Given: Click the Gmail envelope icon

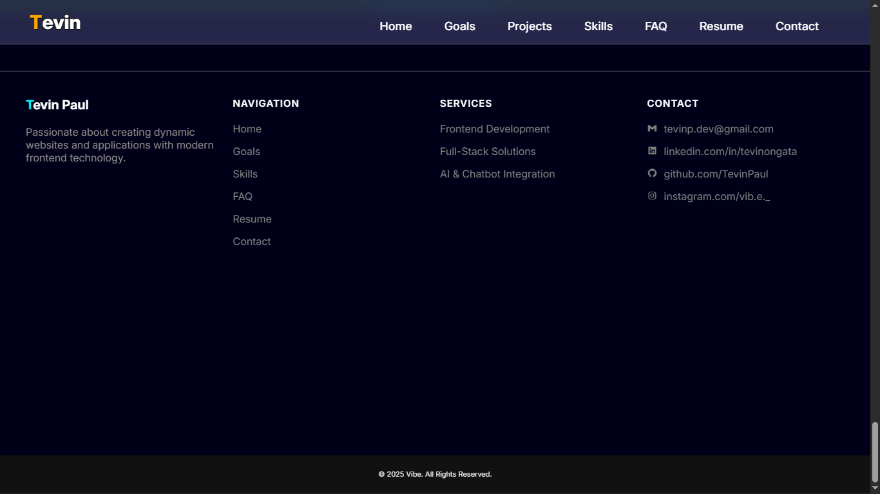Looking at the screenshot, I should coord(652,129).
